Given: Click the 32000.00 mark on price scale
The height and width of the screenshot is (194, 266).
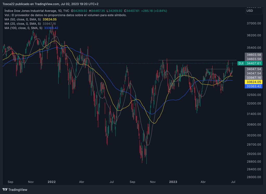Looking at the screenshot, I should point(254,104).
